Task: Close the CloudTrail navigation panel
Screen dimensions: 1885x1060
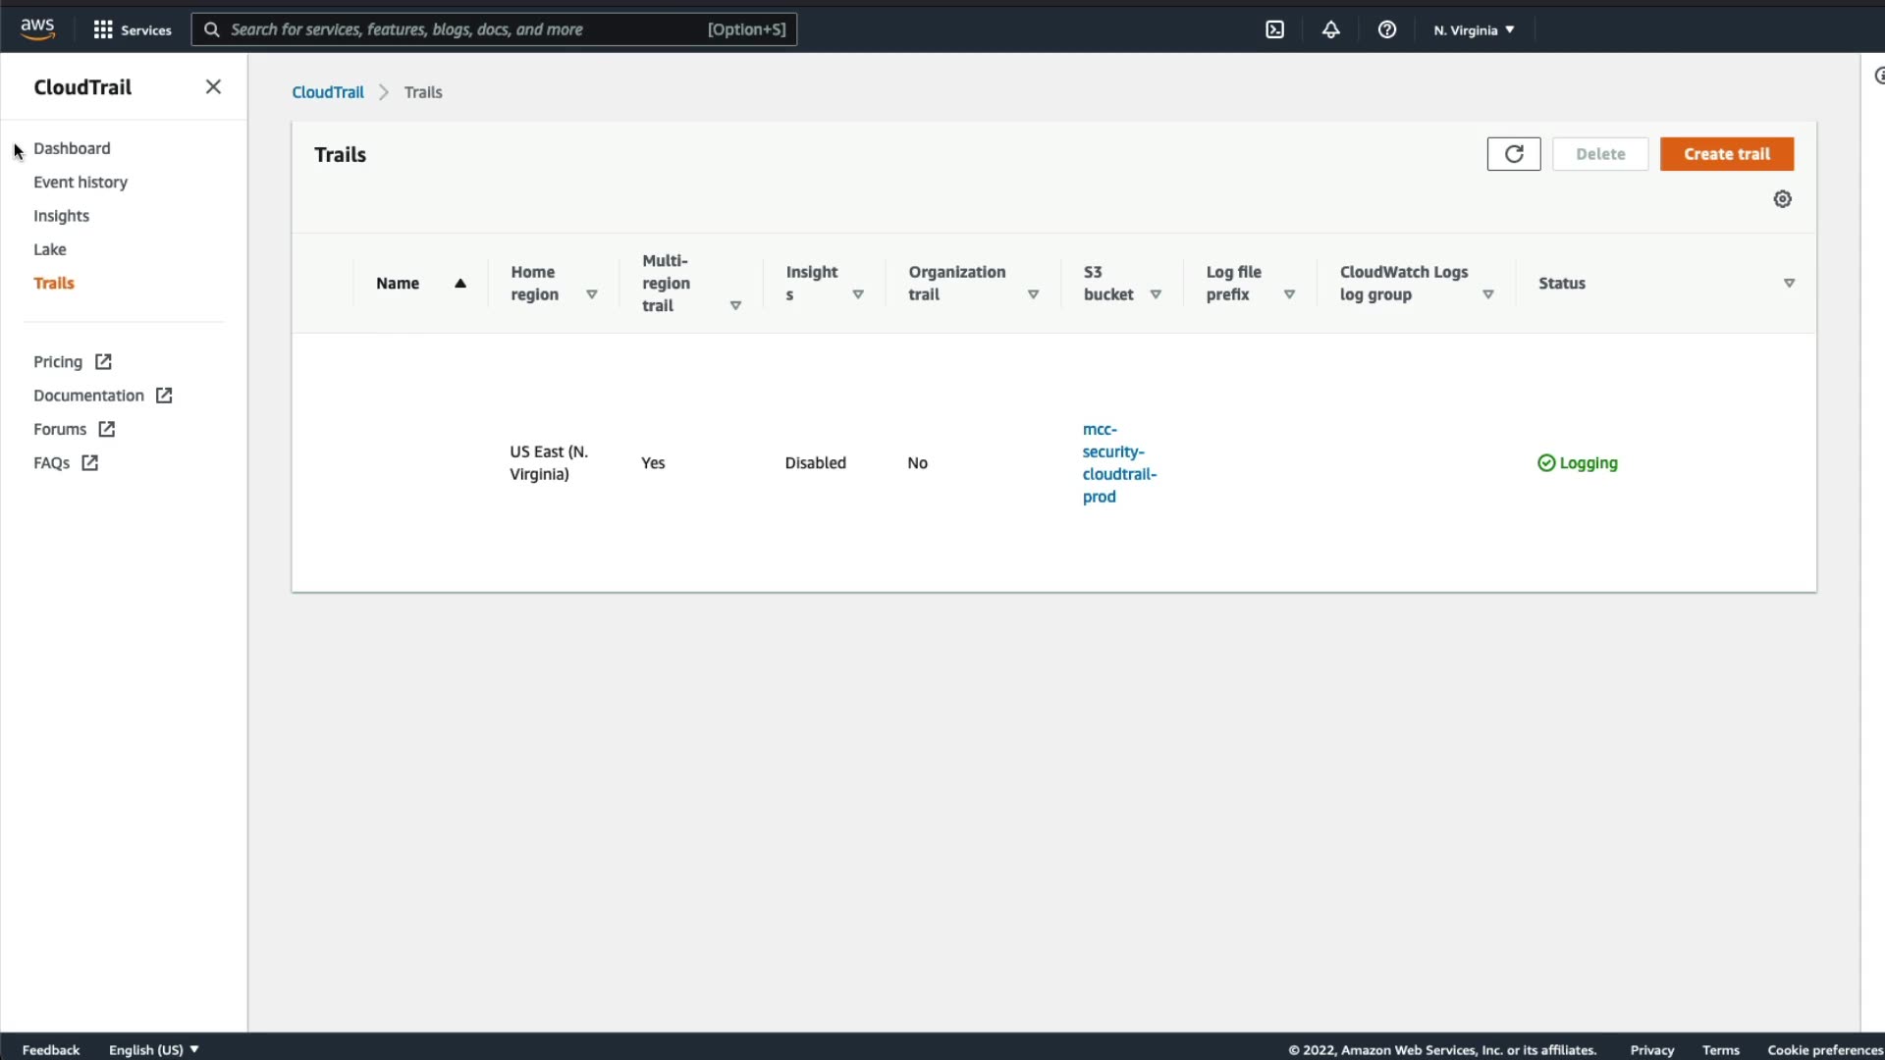Action: pyautogui.click(x=213, y=86)
